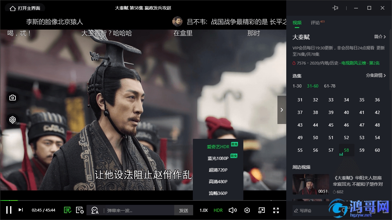Enter fullscreen mode
Viewport: 392px width, 220px height.
(x=276, y=210)
